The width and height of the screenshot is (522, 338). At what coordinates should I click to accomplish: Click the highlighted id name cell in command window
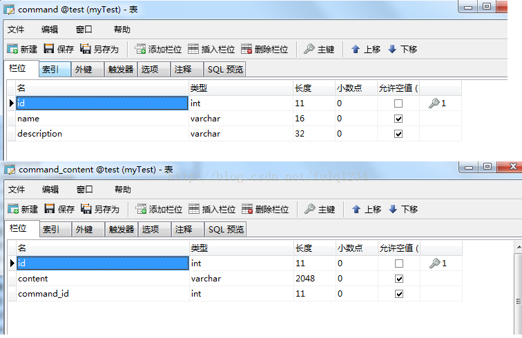(x=102, y=103)
